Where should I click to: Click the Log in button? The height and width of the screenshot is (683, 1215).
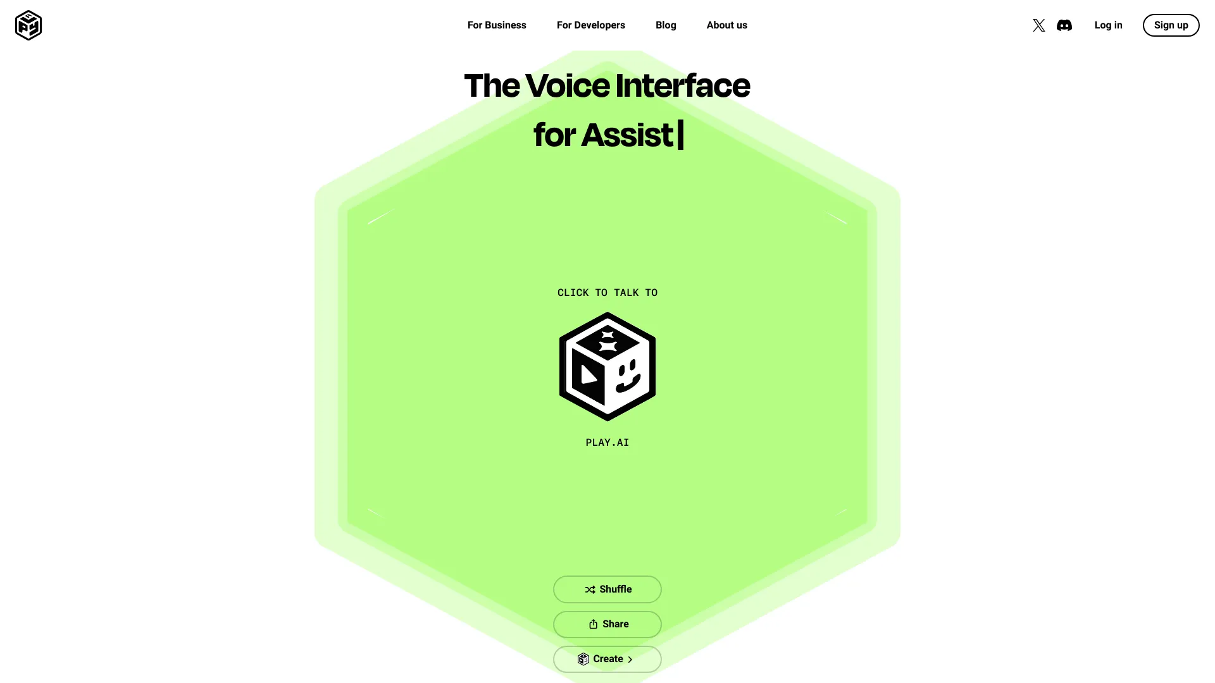click(1108, 25)
